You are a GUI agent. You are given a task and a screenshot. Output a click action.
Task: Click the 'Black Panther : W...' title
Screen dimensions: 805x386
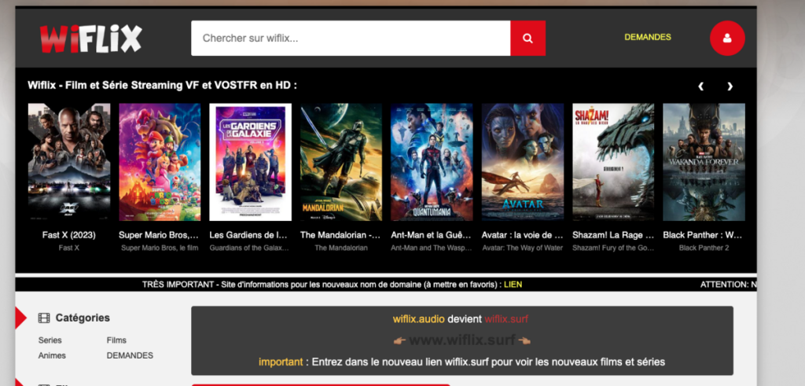pos(703,235)
